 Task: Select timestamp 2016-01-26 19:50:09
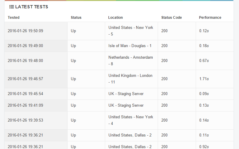coord(25,31)
